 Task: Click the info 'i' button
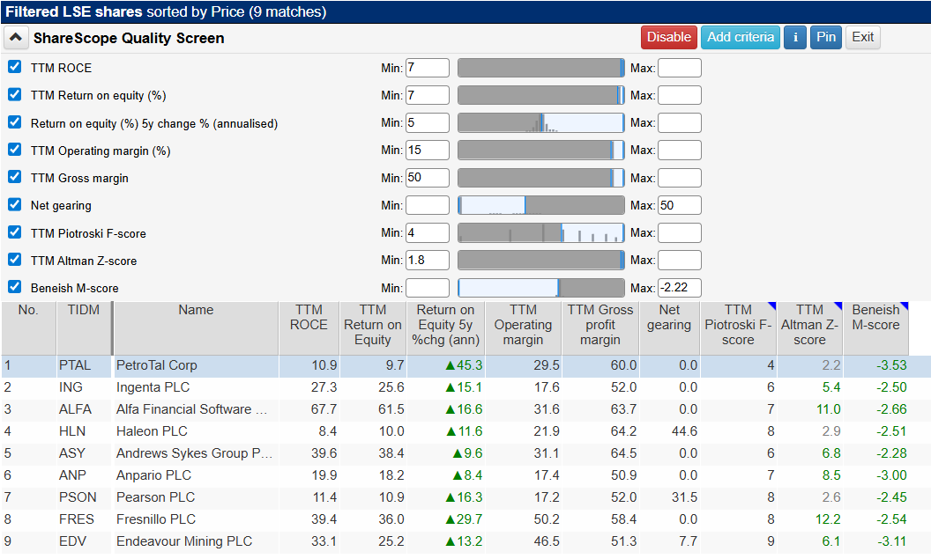click(795, 37)
